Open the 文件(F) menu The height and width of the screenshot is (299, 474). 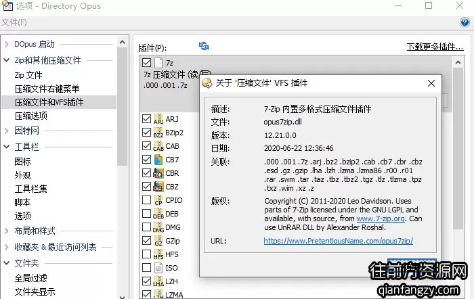[14, 22]
